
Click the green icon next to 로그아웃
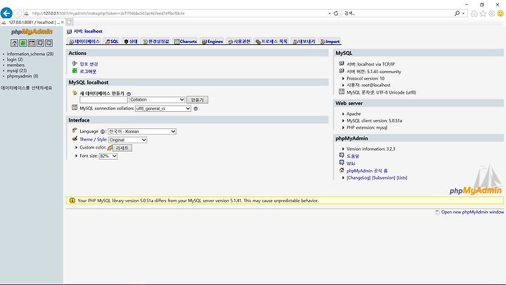(x=74, y=71)
